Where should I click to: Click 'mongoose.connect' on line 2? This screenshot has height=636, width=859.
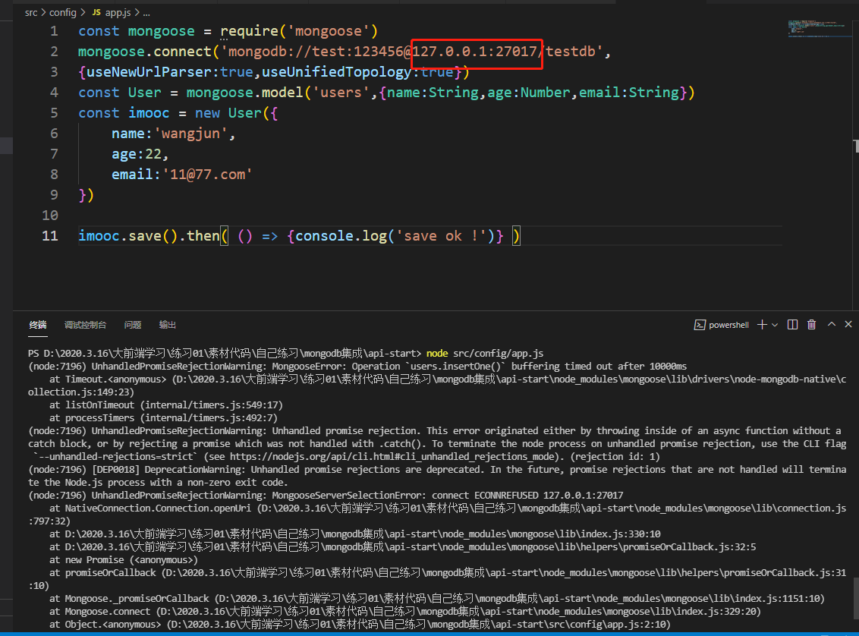145,52
